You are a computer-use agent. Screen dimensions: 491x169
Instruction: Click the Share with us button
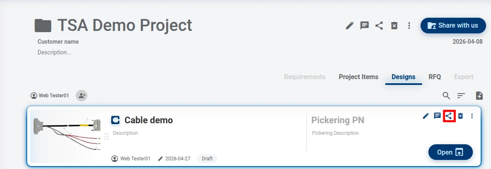pyautogui.click(x=453, y=26)
